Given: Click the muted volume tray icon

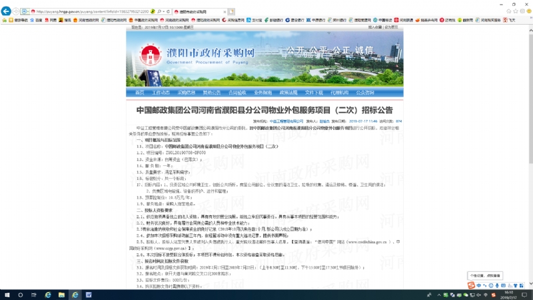Looking at the screenshot, I should tap(478, 295).
